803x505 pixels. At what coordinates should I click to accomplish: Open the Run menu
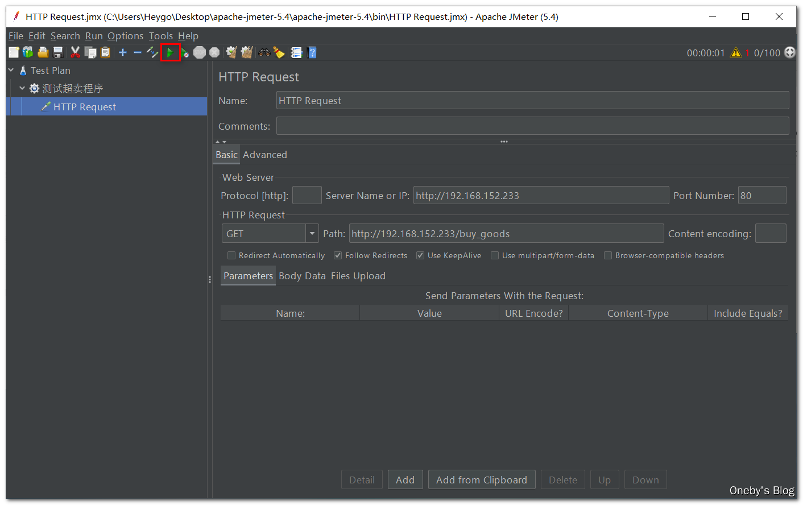[x=94, y=36]
